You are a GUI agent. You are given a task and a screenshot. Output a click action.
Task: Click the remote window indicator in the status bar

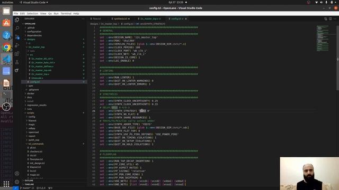pyautogui.click(x=15, y=188)
